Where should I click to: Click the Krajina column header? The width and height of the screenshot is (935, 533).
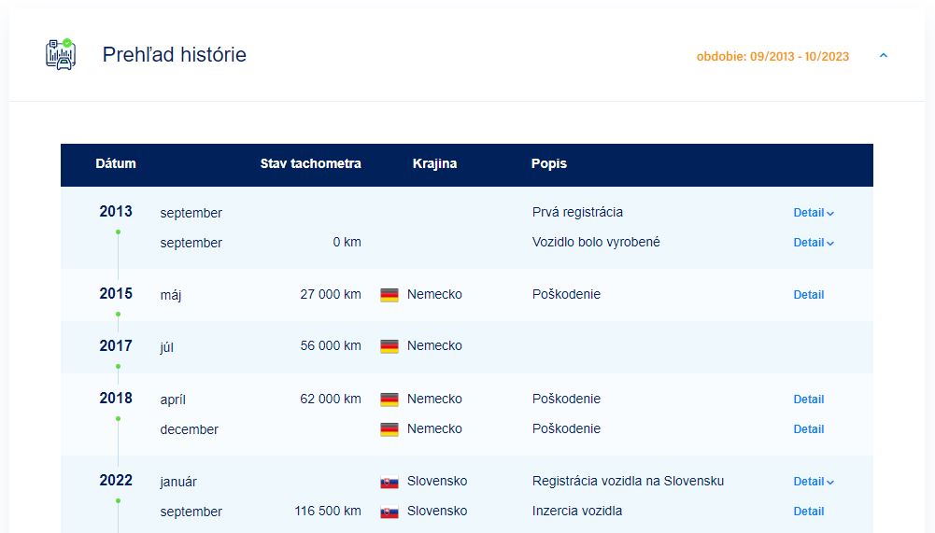pos(434,164)
